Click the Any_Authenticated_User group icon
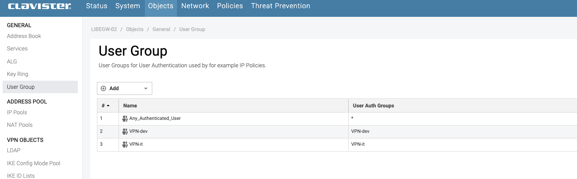The image size is (577, 179). tap(125, 118)
